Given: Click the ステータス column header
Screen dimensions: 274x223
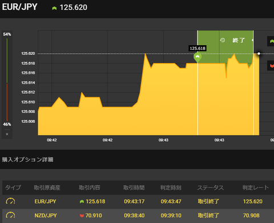Looking at the screenshot, I should tap(210, 188).
